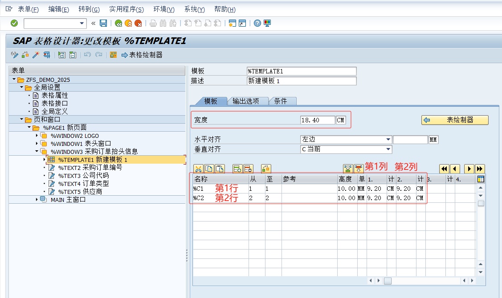Open the 环境(V) menu
Screen dimensions: 502x298
pos(164,9)
